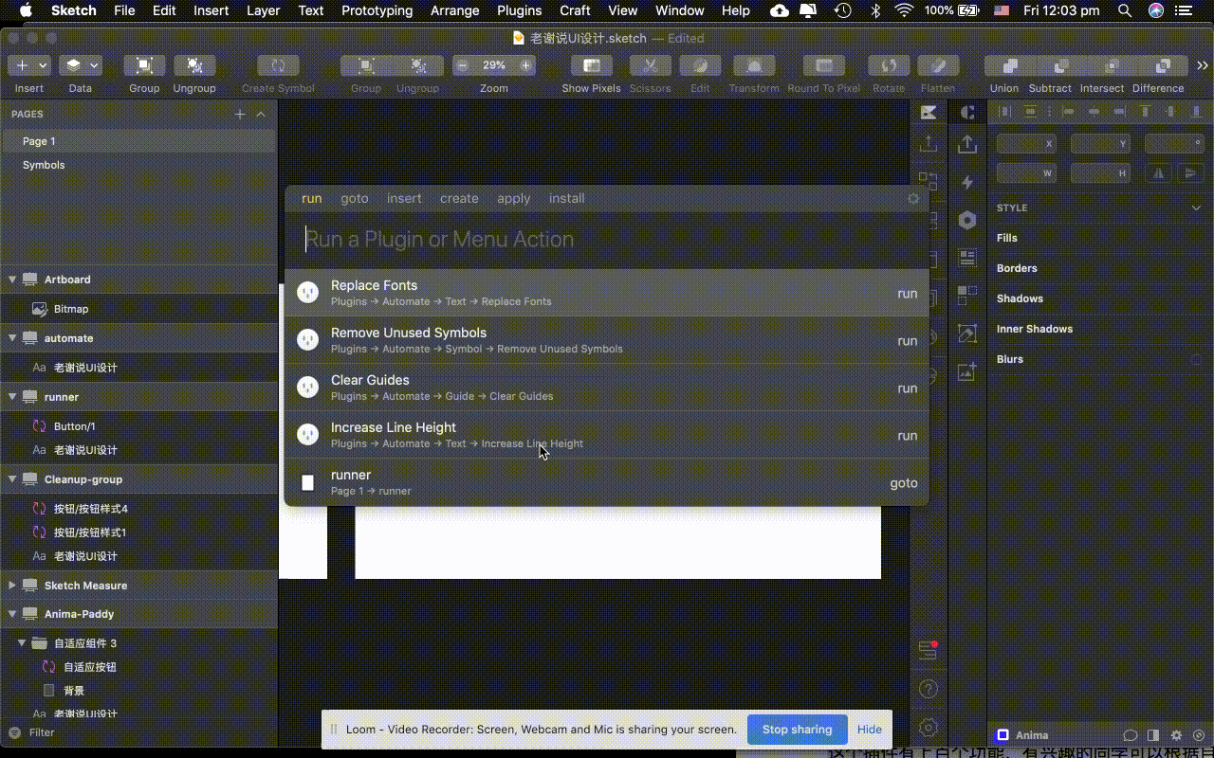The height and width of the screenshot is (758, 1214).
Task: Click the Rotate tool icon
Action: coord(889,65)
